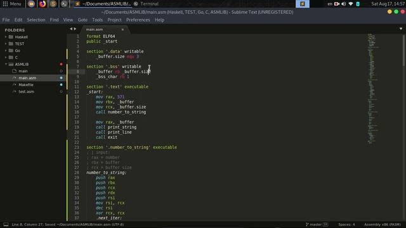This screenshot has height=228, width=406.
Task: Open the keyboard layout 'en' indicator
Action: pos(330,4)
